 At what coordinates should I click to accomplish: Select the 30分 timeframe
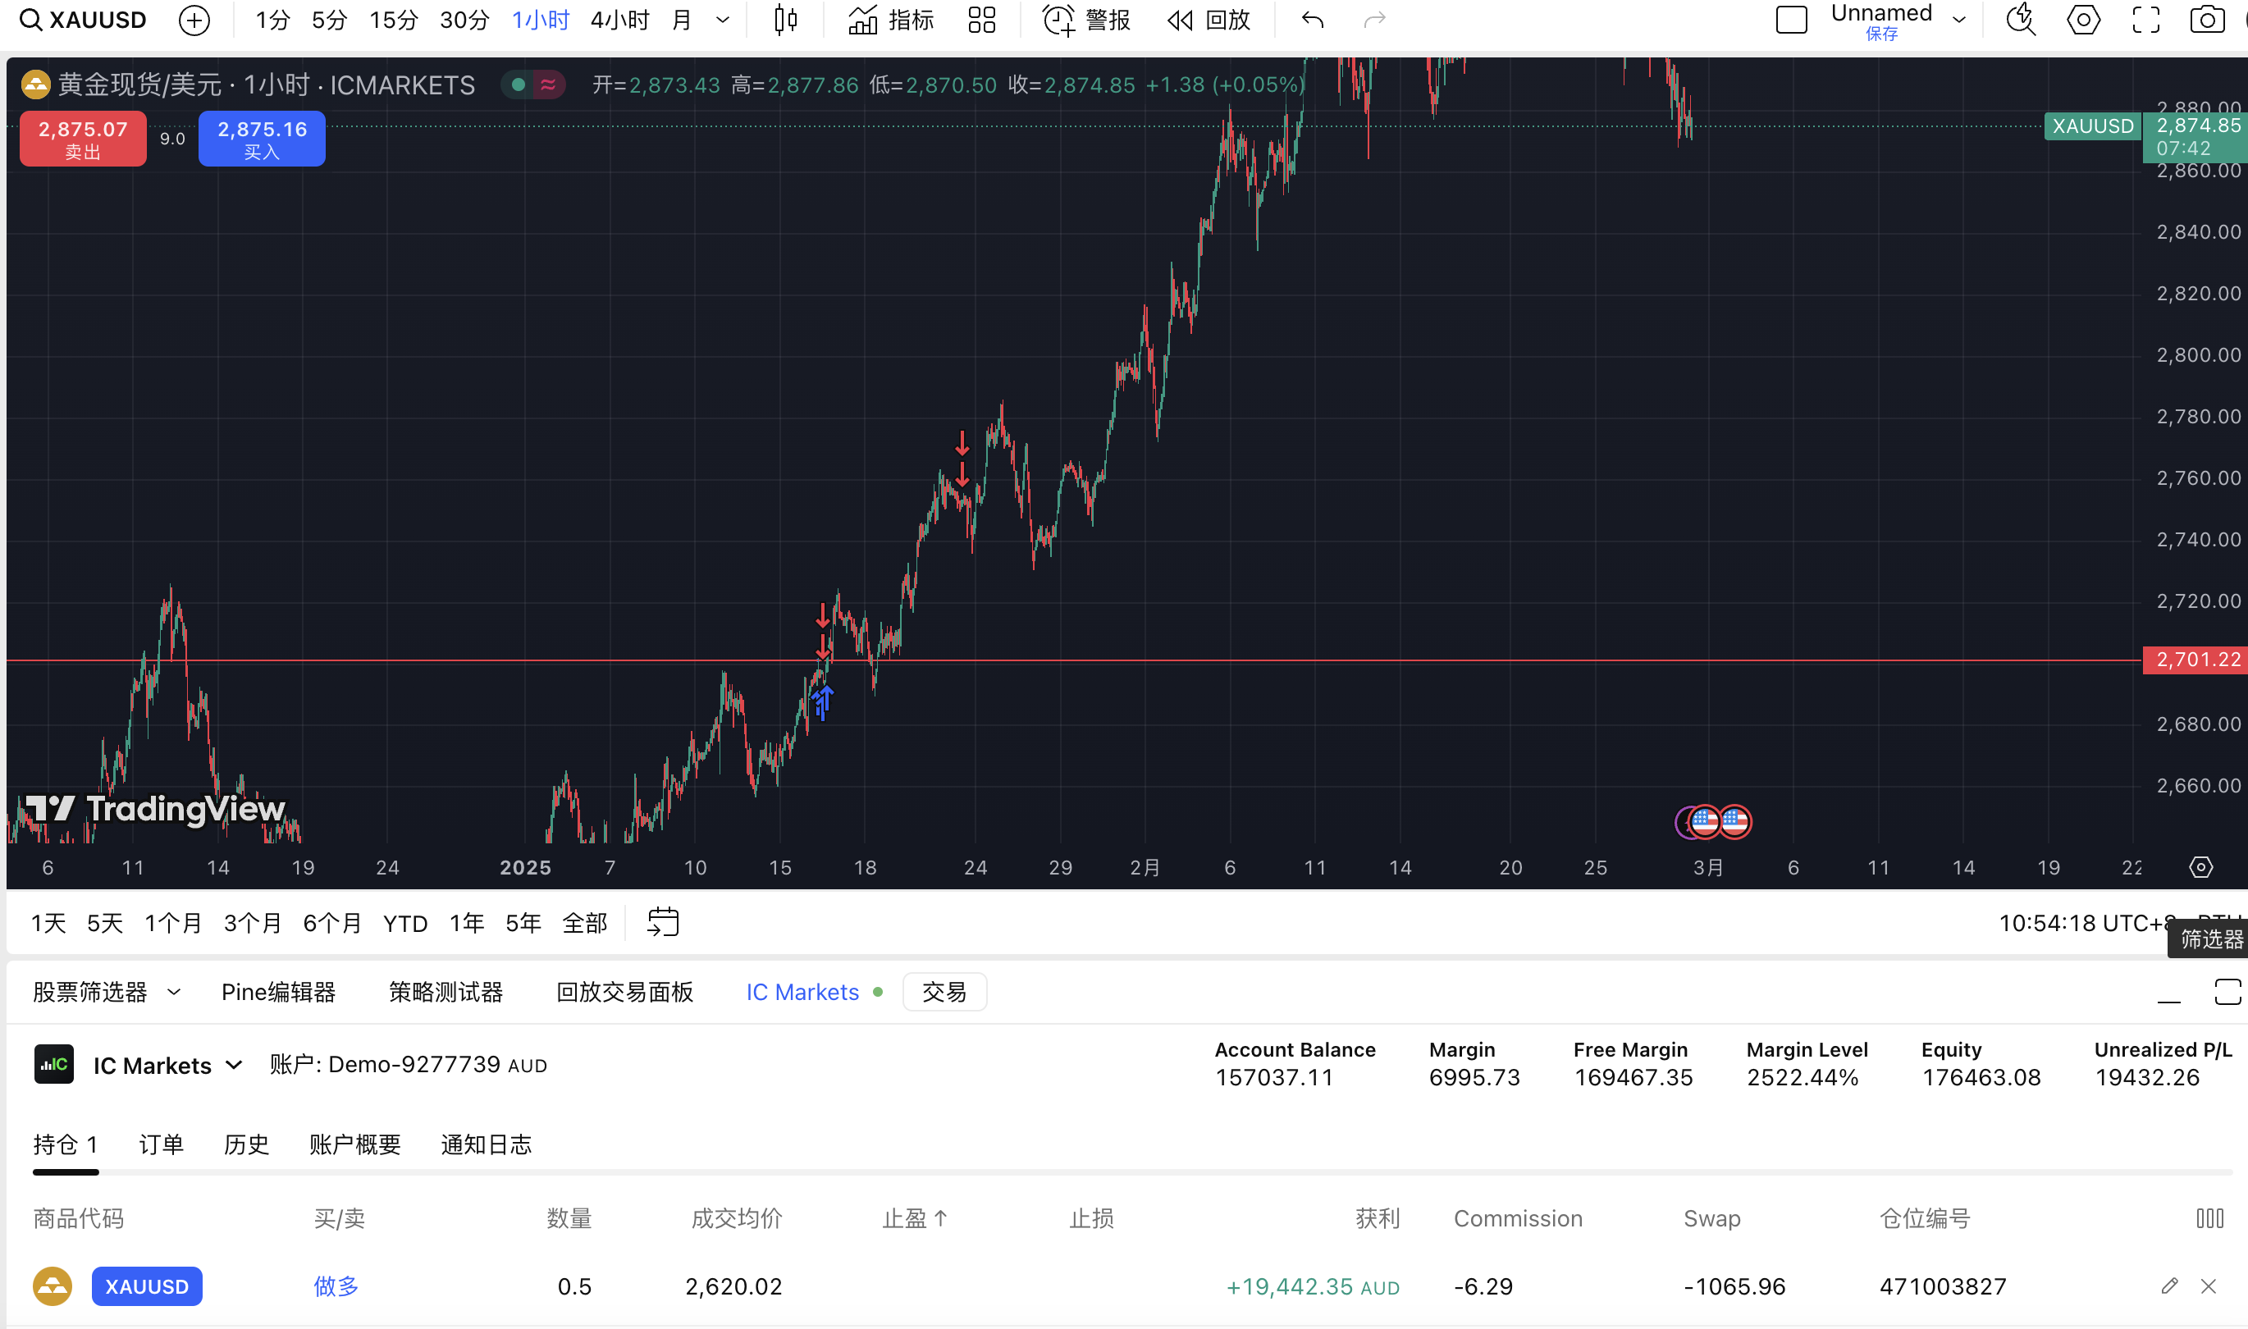464,20
